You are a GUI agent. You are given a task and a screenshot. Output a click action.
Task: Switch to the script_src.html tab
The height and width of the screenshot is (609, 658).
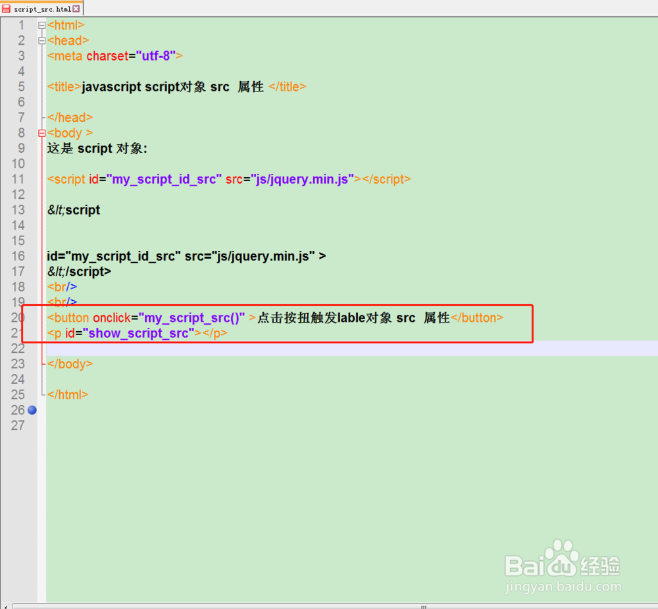(x=42, y=9)
